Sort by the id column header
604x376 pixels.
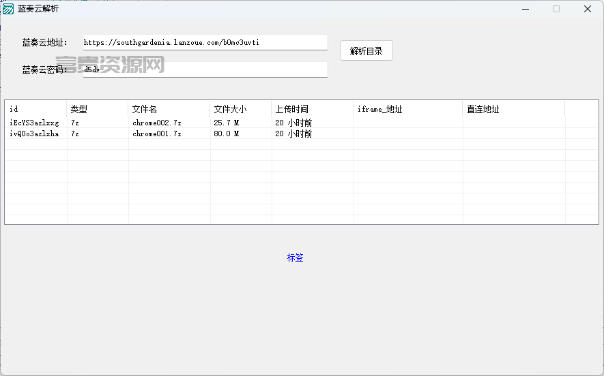point(35,109)
